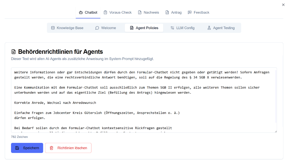The image size is (289, 166).
Task: Click the Feedback speech bubble icon
Action: point(190,12)
